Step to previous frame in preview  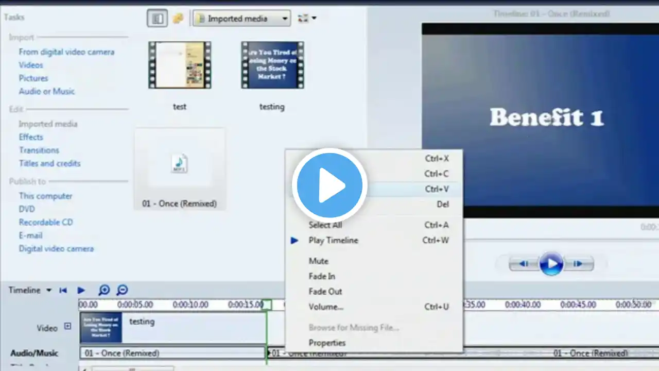[524, 264]
